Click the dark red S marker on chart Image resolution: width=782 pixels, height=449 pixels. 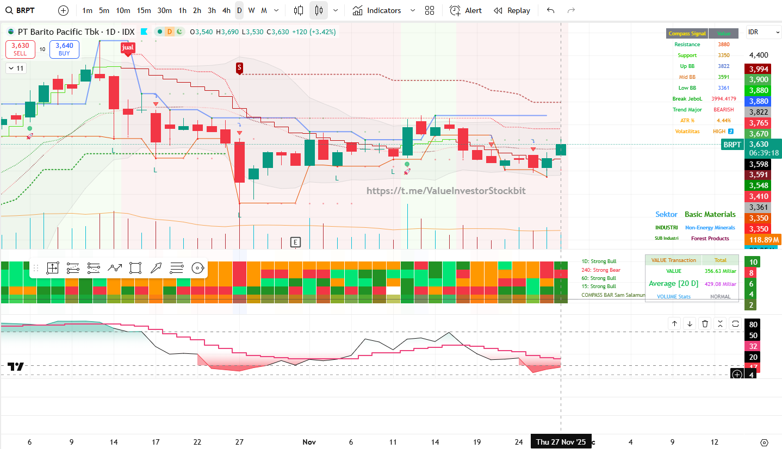coord(239,68)
